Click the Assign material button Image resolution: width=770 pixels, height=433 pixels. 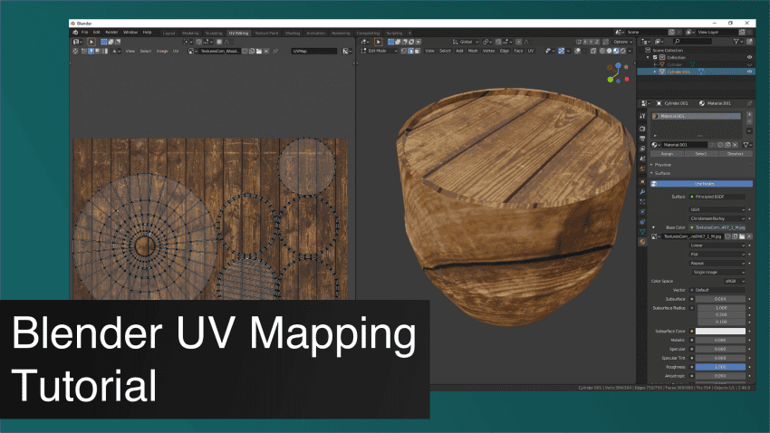point(667,154)
